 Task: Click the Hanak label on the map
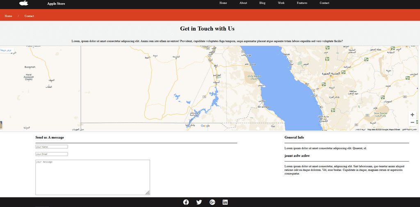click(x=287, y=55)
